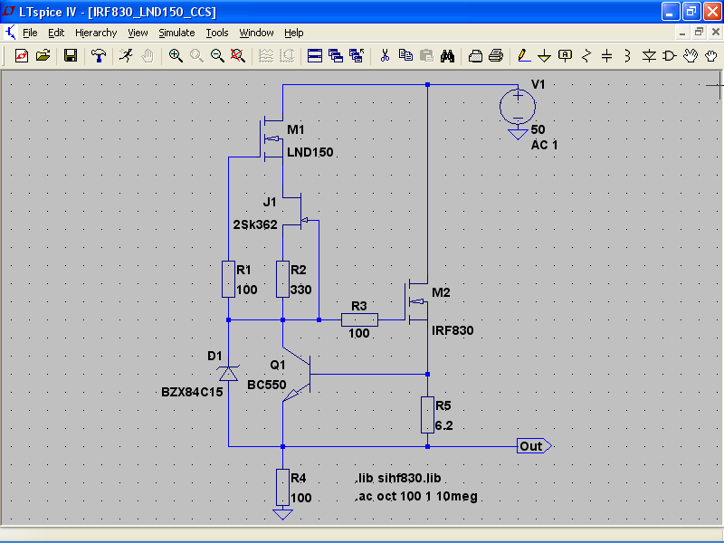Select the Copy tool icon

[x=405, y=56]
